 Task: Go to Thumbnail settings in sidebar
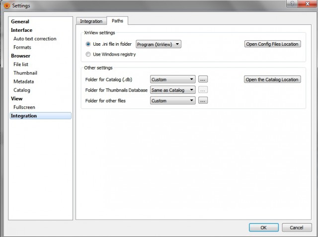(25, 73)
